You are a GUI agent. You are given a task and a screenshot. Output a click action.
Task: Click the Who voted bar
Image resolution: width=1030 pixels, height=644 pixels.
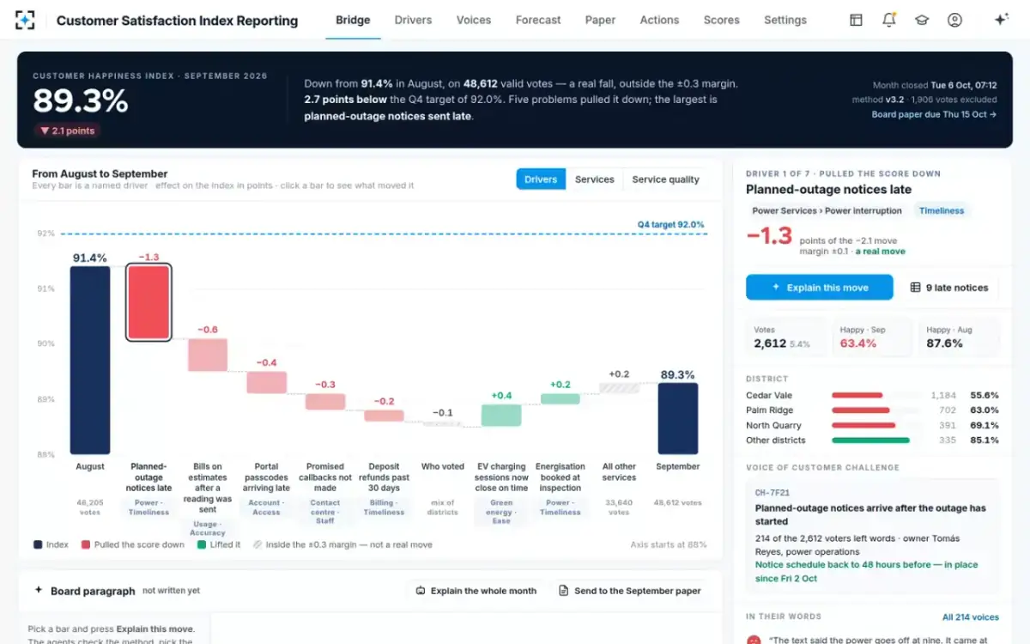tap(443, 424)
